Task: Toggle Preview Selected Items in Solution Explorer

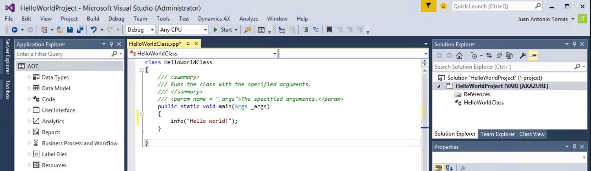Action: [x=533, y=55]
